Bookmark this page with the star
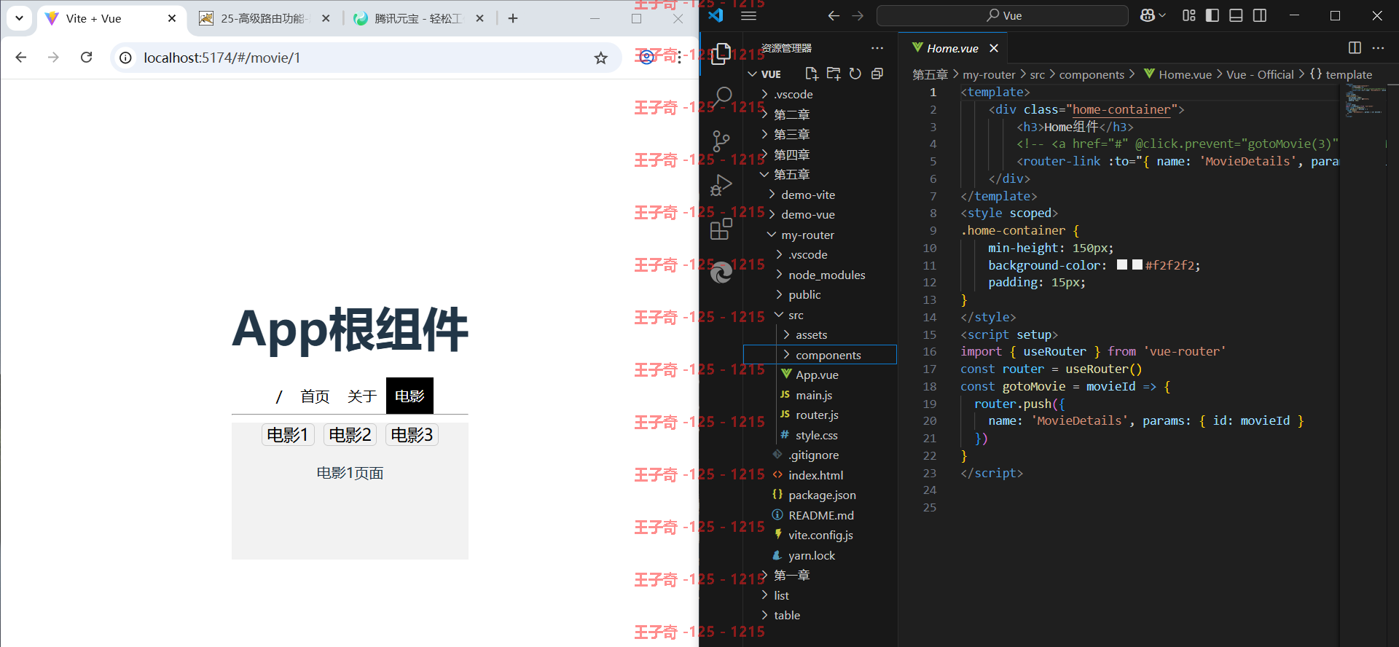The image size is (1399, 647). 600,58
